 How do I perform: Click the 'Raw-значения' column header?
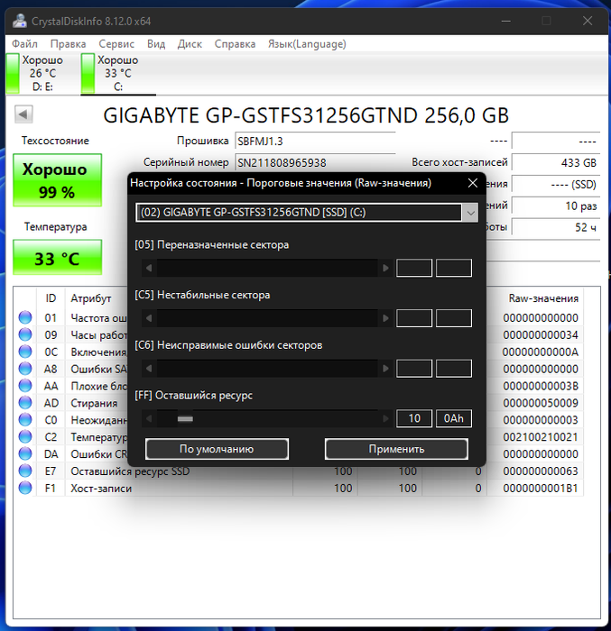[x=543, y=298]
